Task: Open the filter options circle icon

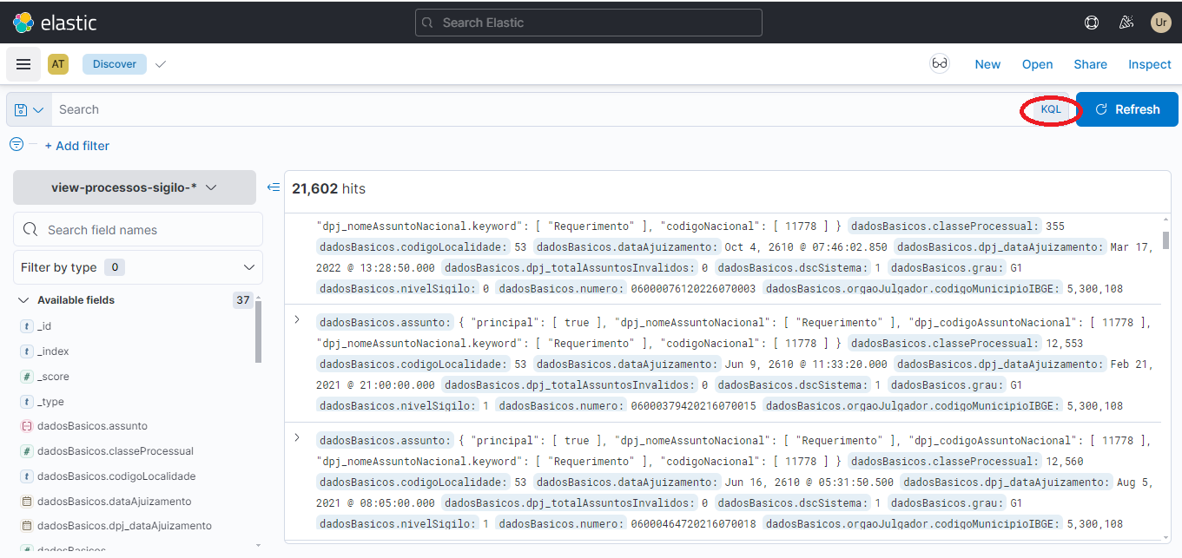Action: coord(17,145)
